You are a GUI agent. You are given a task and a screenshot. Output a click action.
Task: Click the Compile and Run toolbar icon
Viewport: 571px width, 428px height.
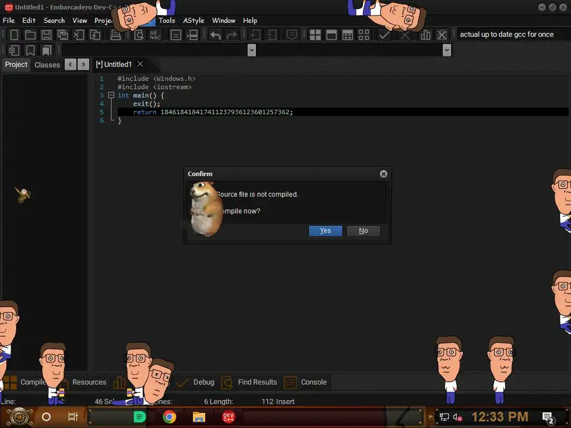(x=348, y=35)
